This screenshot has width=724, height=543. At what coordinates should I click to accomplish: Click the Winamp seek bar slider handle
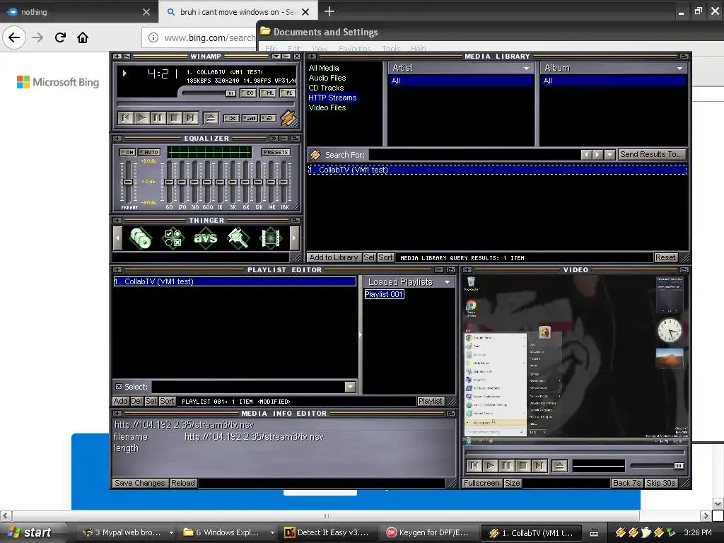pos(230,93)
